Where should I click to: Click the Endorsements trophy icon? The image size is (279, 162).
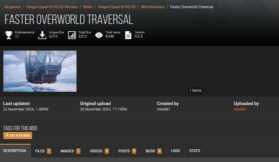tap(8, 35)
